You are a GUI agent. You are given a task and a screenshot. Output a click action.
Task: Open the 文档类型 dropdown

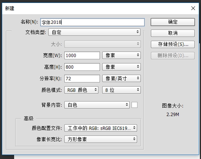(94, 32)
